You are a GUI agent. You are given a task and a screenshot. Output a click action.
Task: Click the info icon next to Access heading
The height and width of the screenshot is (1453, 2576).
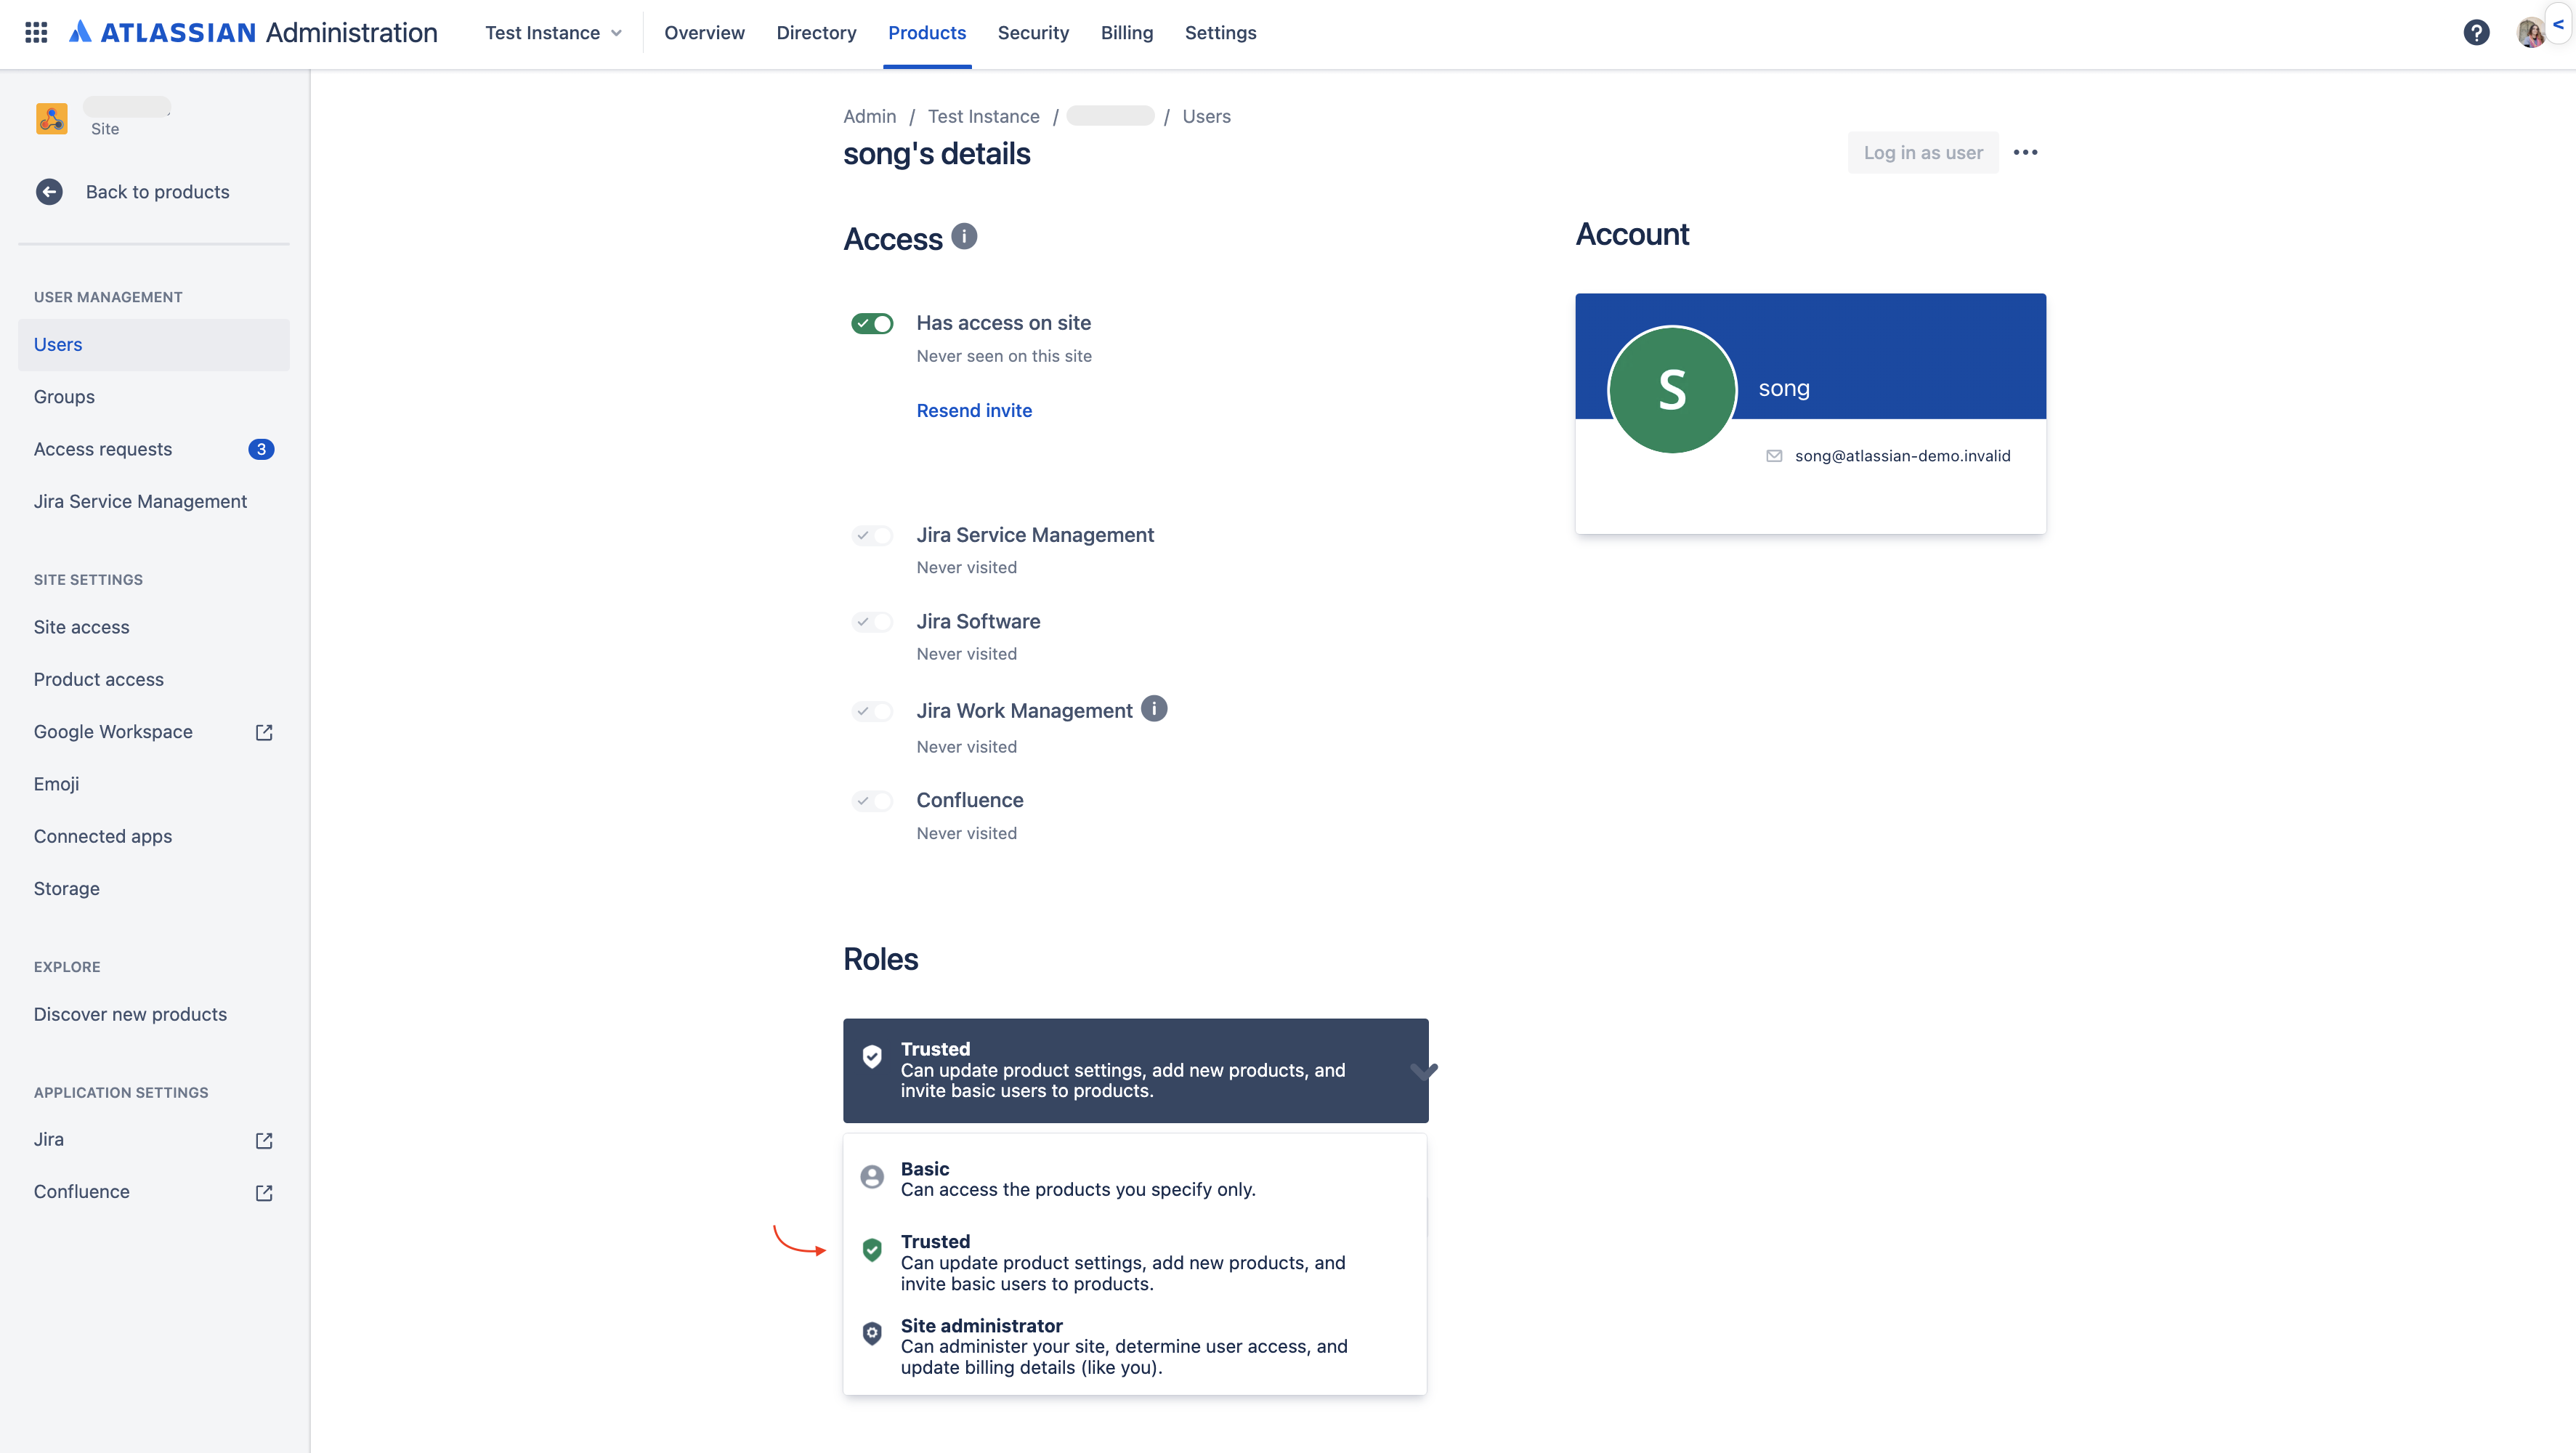pos(964,236)
